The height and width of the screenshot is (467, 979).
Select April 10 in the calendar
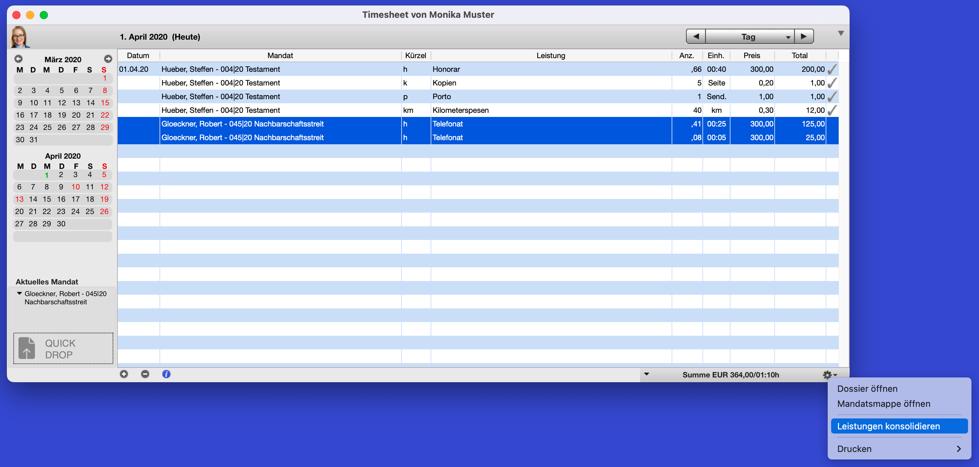pyautogui.click(x=76, y=187)
